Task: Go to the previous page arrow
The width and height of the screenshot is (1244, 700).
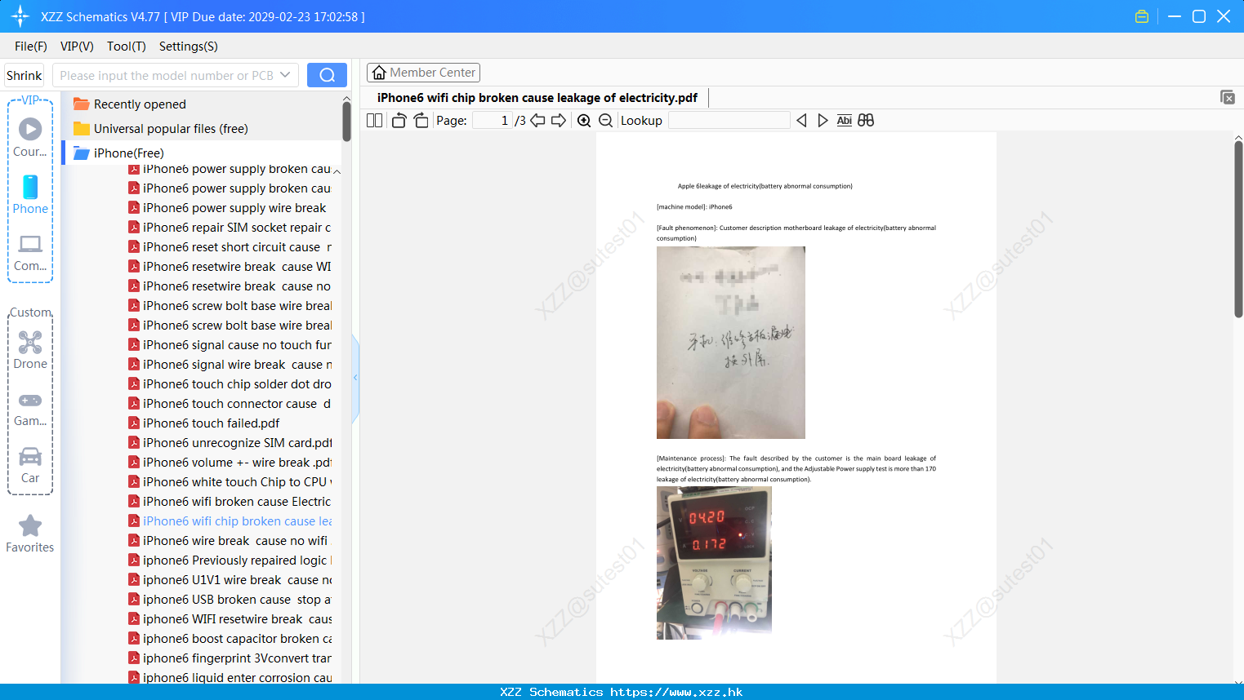Action: 537,121
